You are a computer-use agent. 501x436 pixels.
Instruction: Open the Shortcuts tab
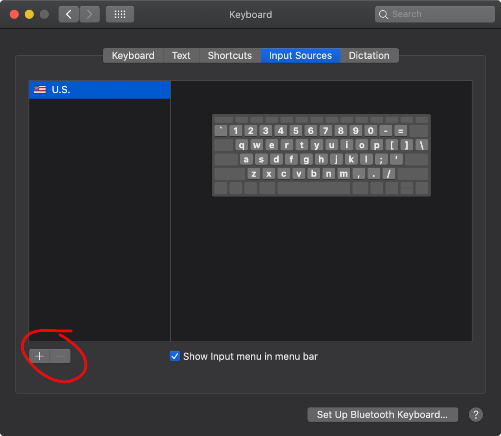coord(230,56)
